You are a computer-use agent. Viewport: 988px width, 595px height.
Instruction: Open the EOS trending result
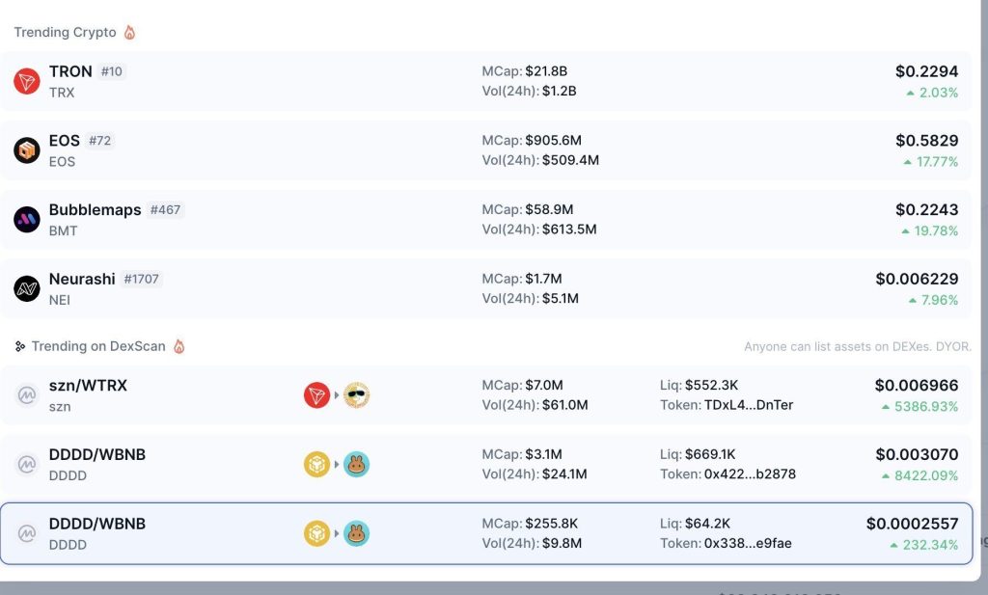(x=486, y=150)
